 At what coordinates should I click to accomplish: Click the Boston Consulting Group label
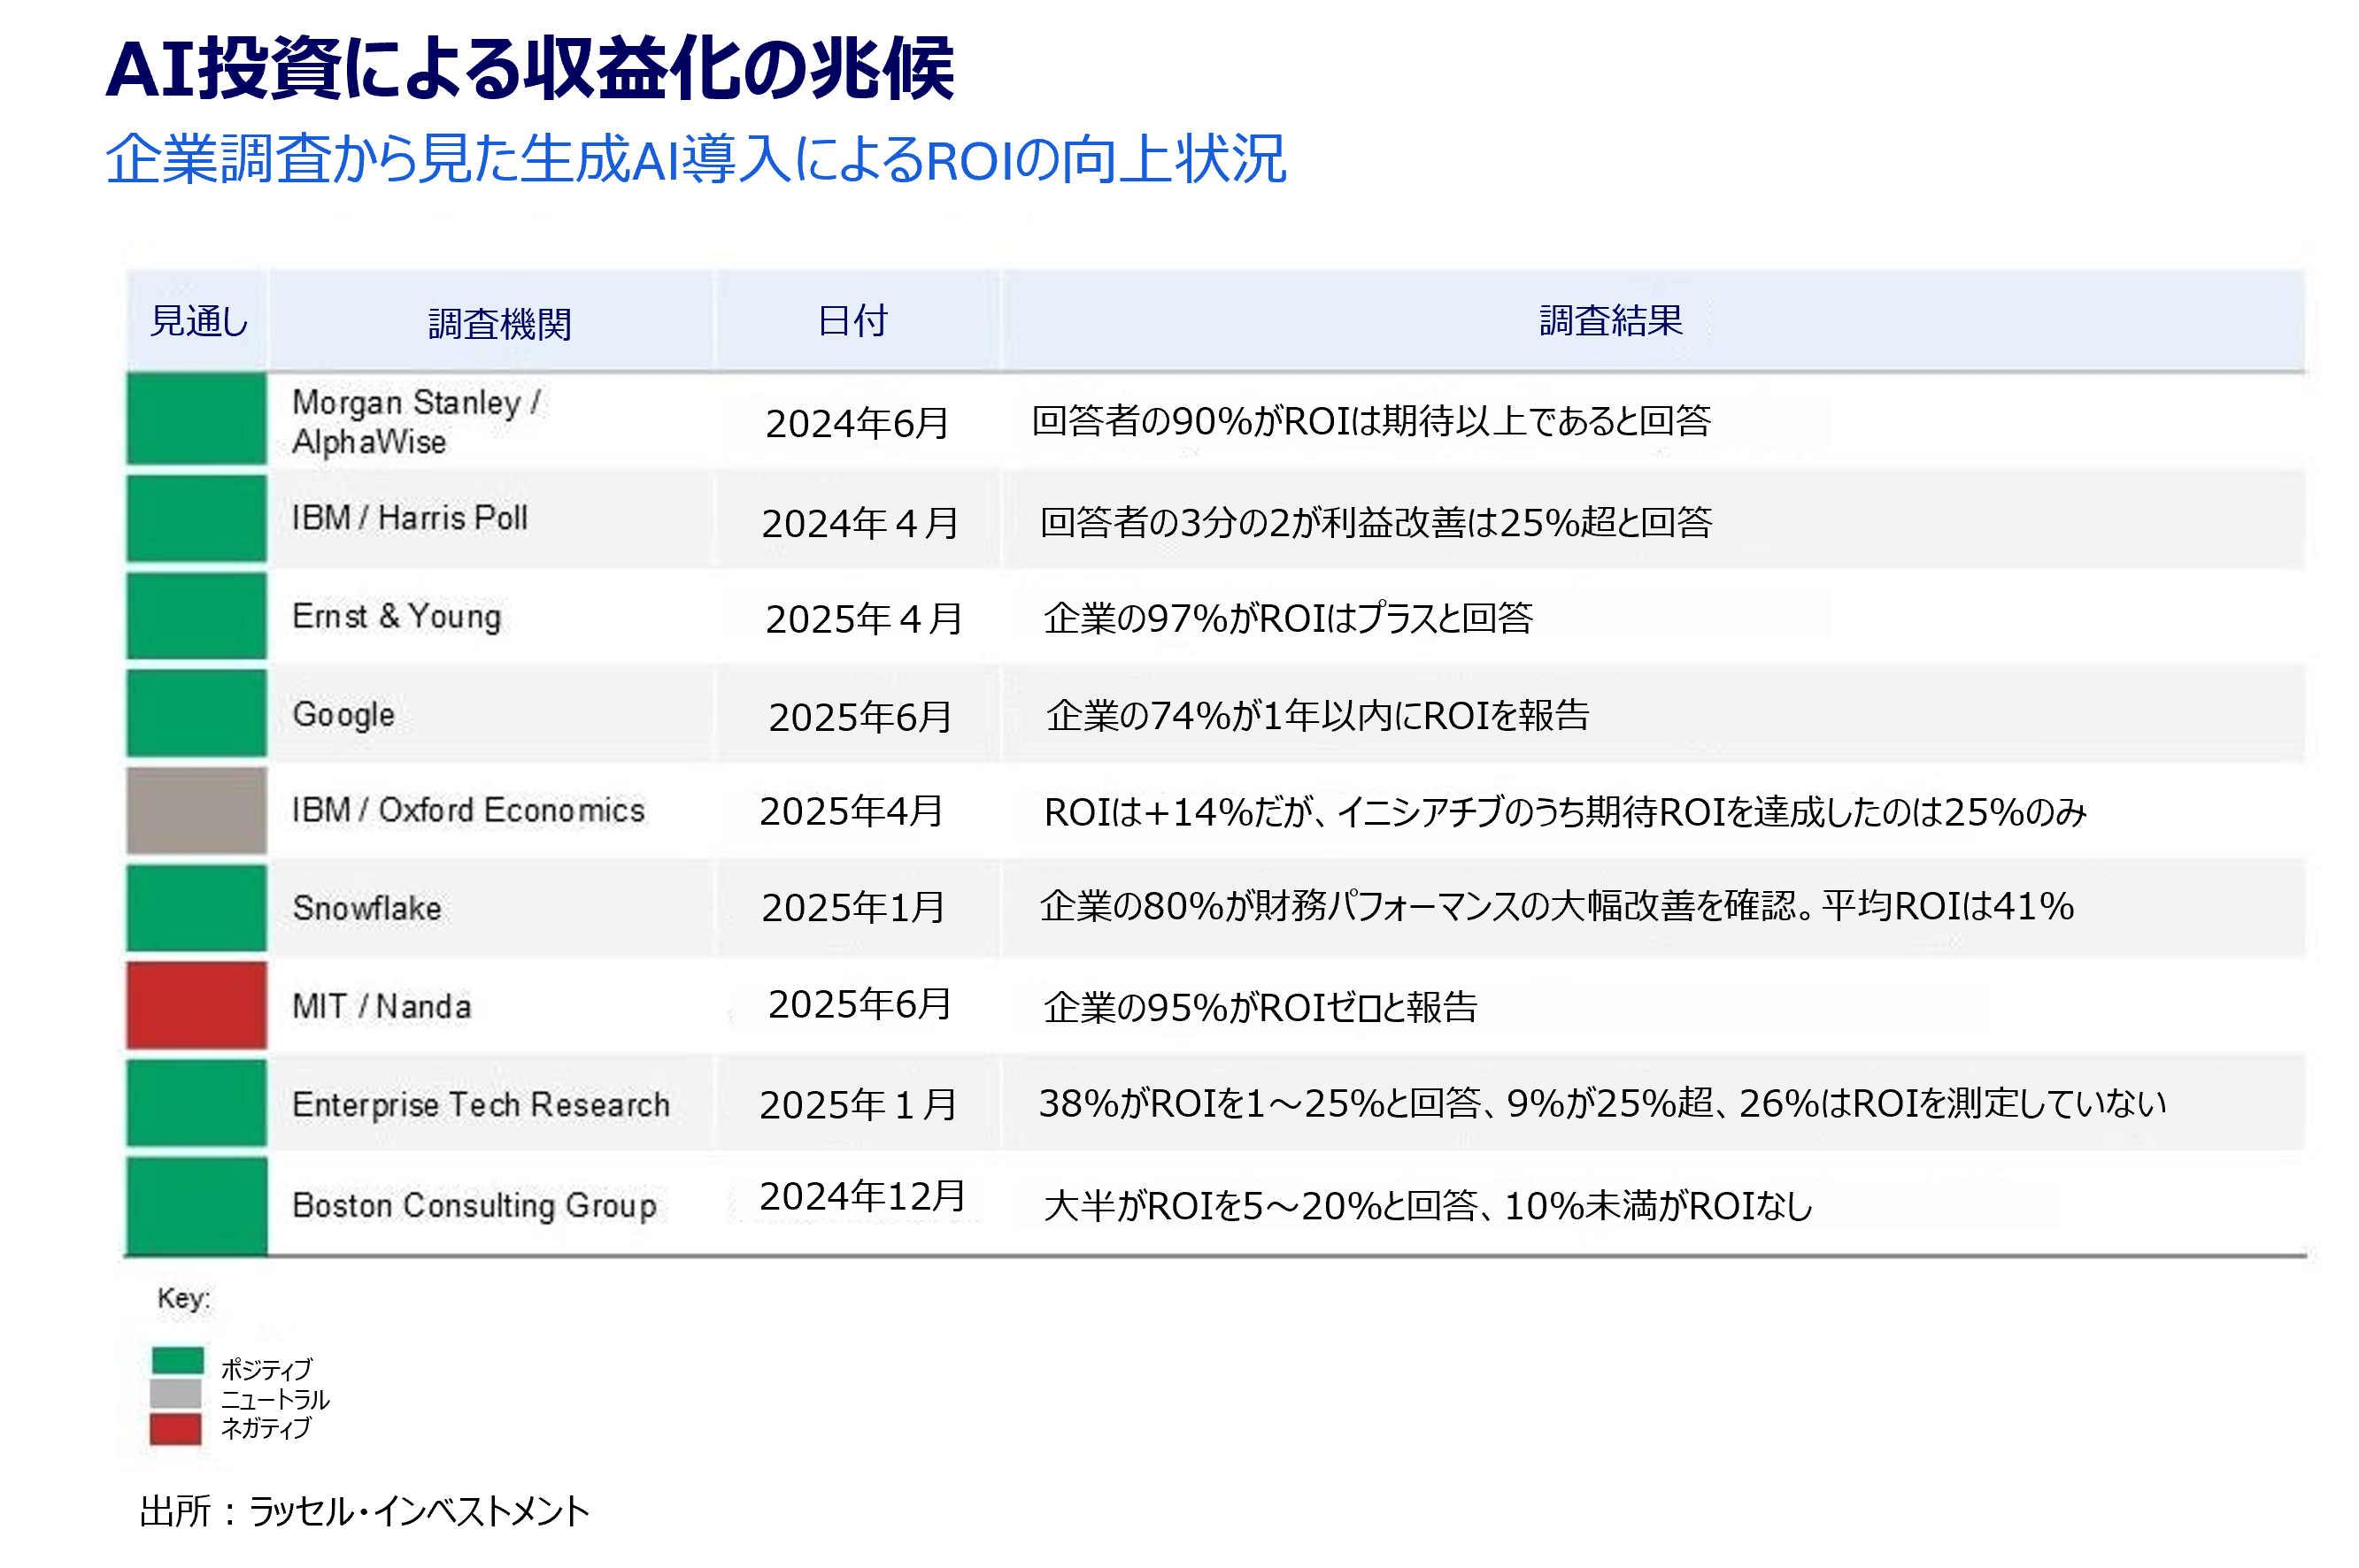click(474, 1205)
